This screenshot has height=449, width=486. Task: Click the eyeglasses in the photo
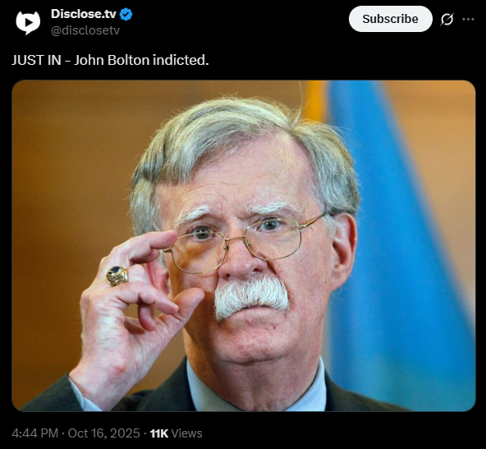point(241,243)
